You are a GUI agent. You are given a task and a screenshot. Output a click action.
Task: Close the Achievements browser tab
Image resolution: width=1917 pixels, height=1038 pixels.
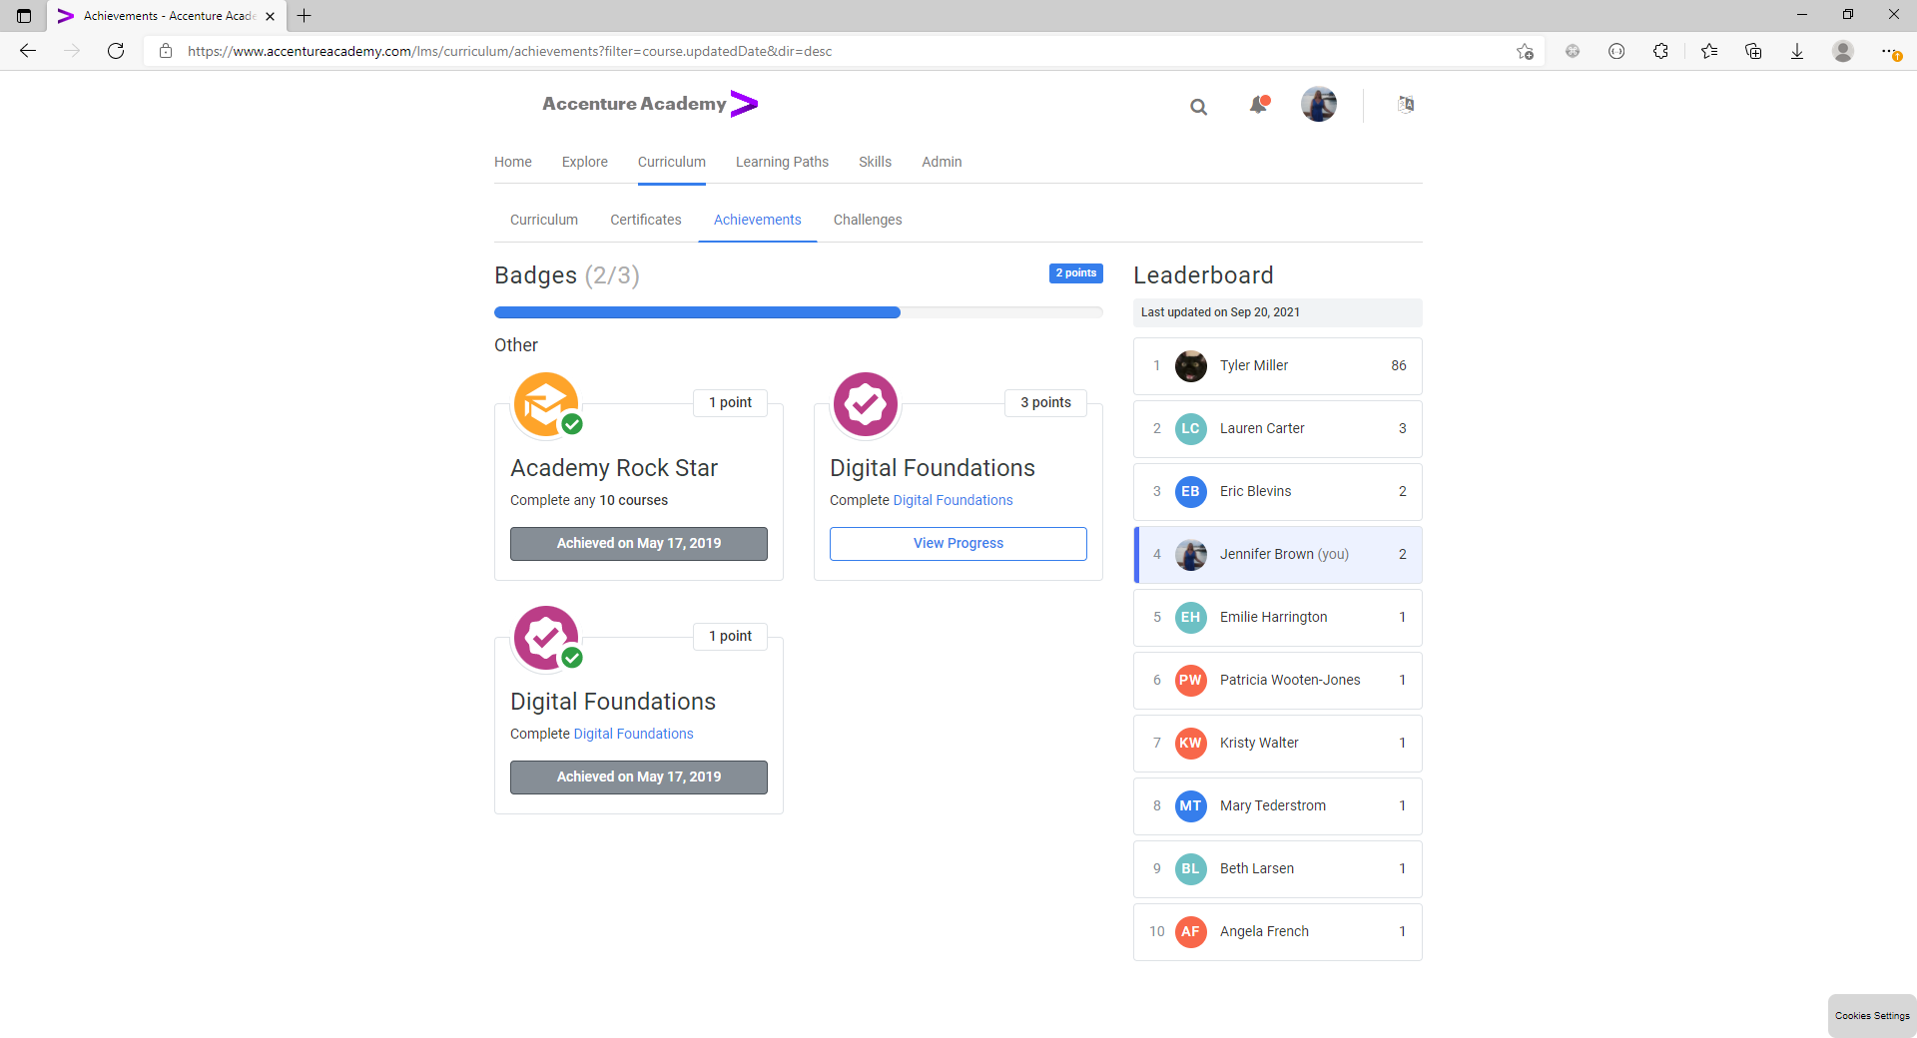pyautogui.click(x=270, y=16)
